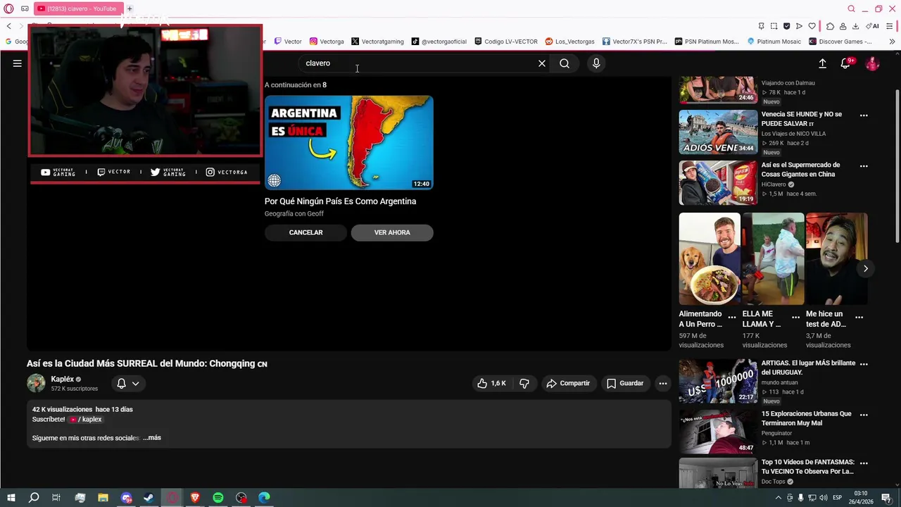The width and height of the screenshot is (901, 507).
Task: Open the Discover Games bookmark
Action: point(840,42)
